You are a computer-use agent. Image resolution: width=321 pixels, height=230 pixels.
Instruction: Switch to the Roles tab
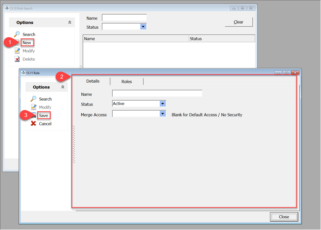[127, 82]
